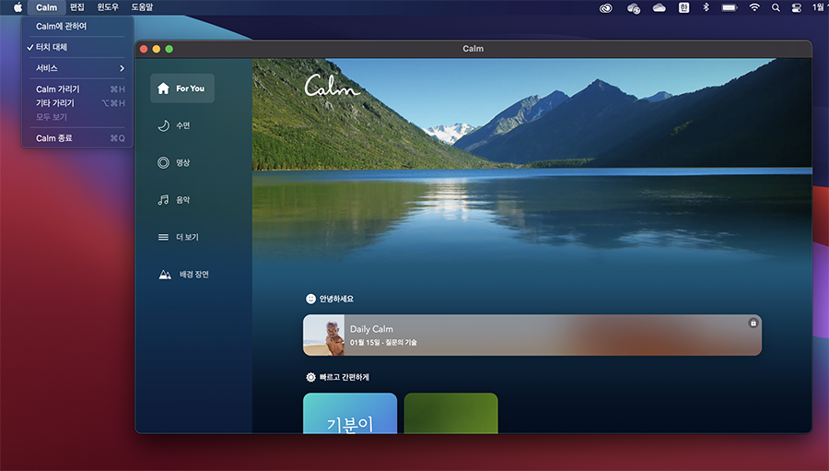Viewport: 829px width, 471px height.
Task: Open the 편집 menu
Action: pos(77,7)
